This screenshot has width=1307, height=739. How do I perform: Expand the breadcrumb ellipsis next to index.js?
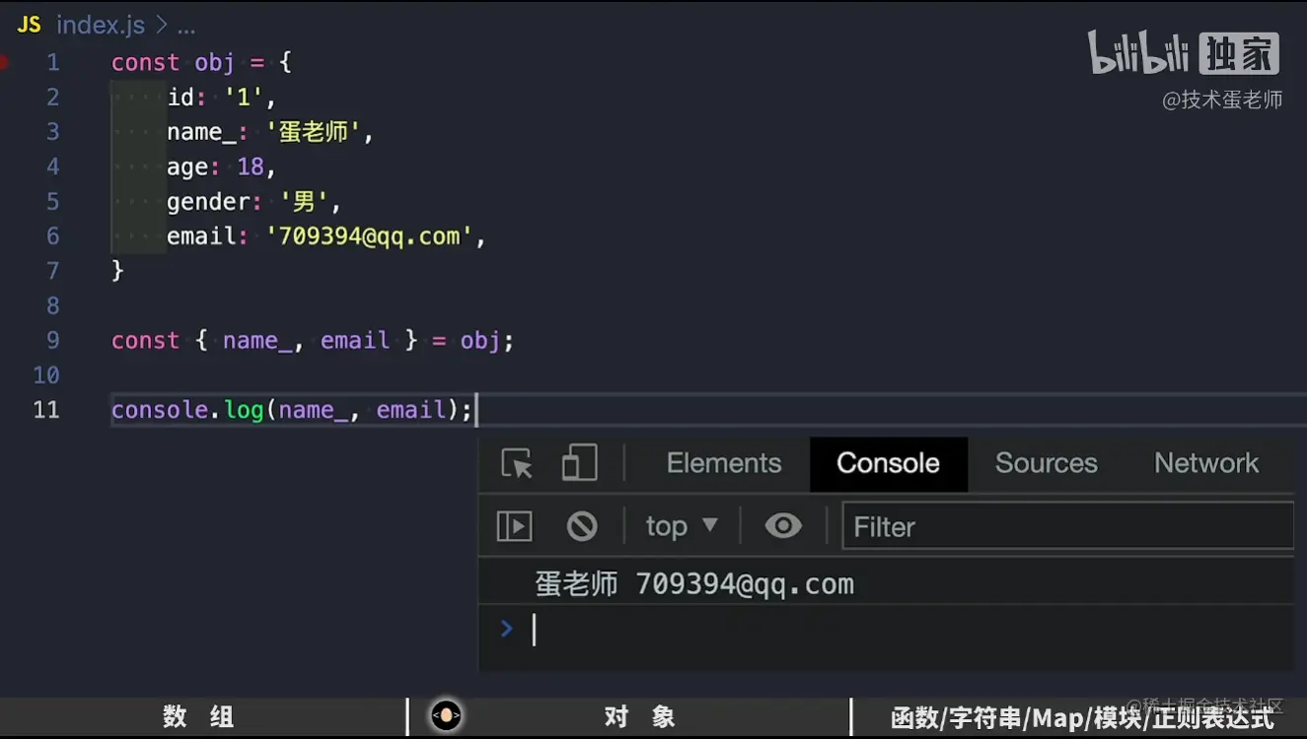(186, 26)
